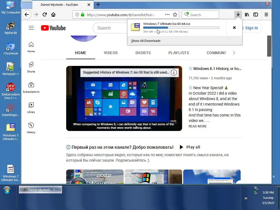The image size is (280, 210).
Task: Switch to the VIDEOS channel tab
Action: click(x=111, y=53)
